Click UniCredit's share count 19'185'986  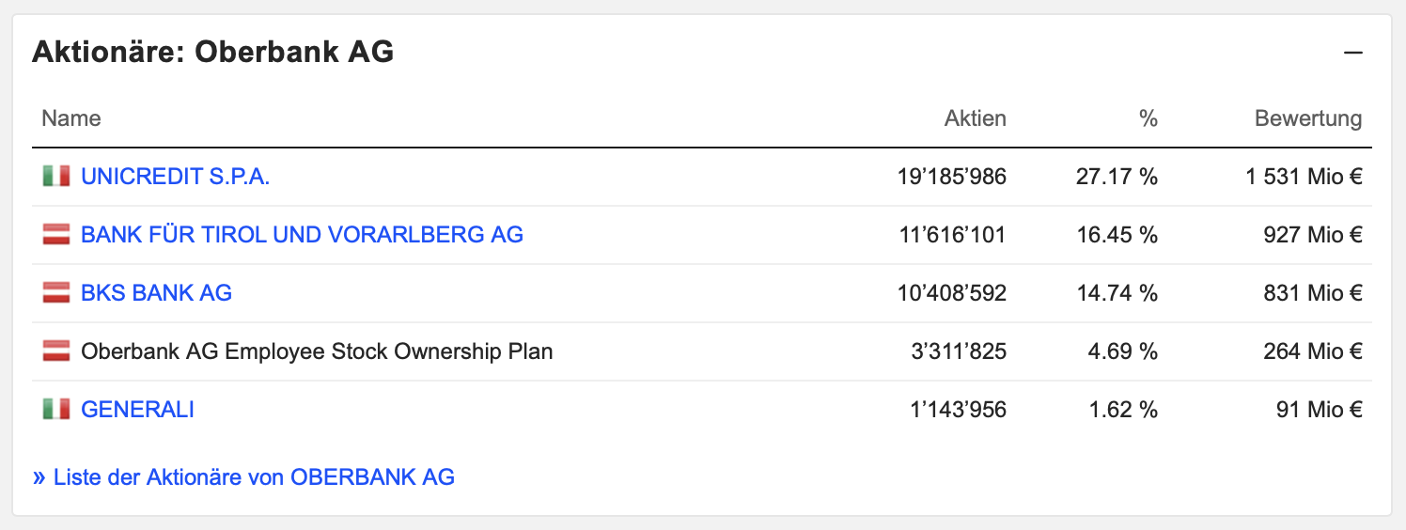pos(951,177)
